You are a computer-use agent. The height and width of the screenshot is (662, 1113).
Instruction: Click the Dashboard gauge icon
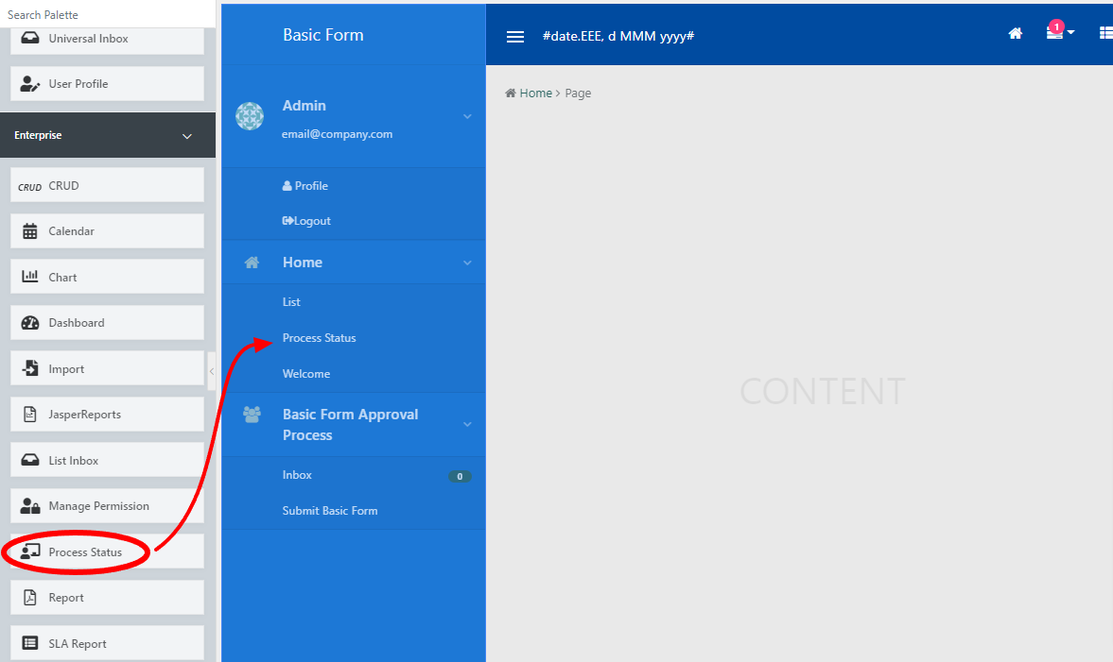click(x=30, y=323)
